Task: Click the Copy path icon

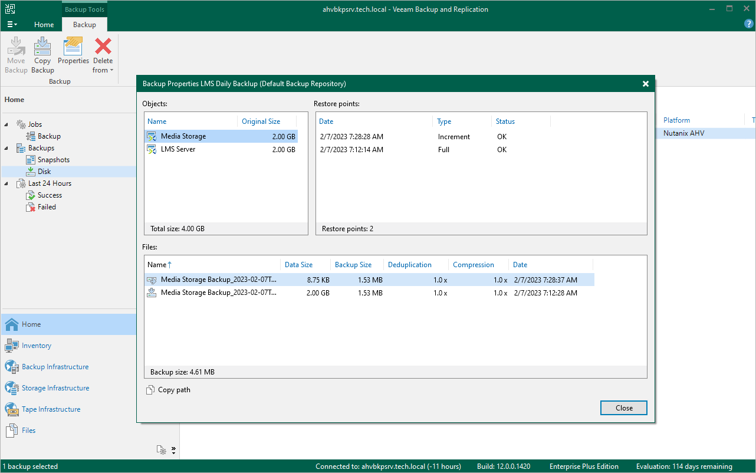Action: click(150, 390)
